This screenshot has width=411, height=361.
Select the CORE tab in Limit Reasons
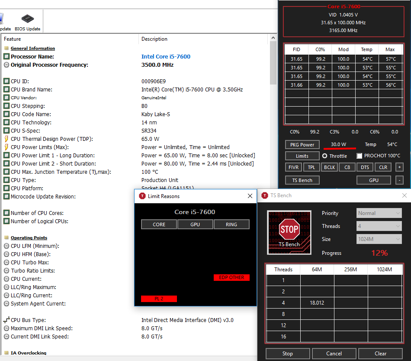[x=159, y=224]
